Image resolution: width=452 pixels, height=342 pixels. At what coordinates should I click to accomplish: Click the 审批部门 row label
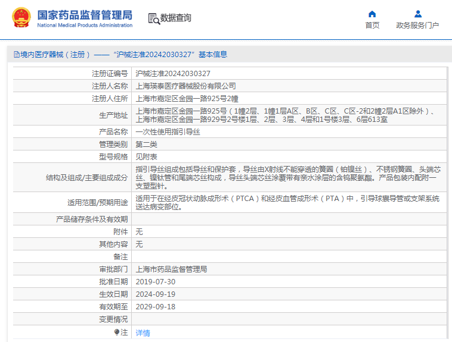pos(113,269)
